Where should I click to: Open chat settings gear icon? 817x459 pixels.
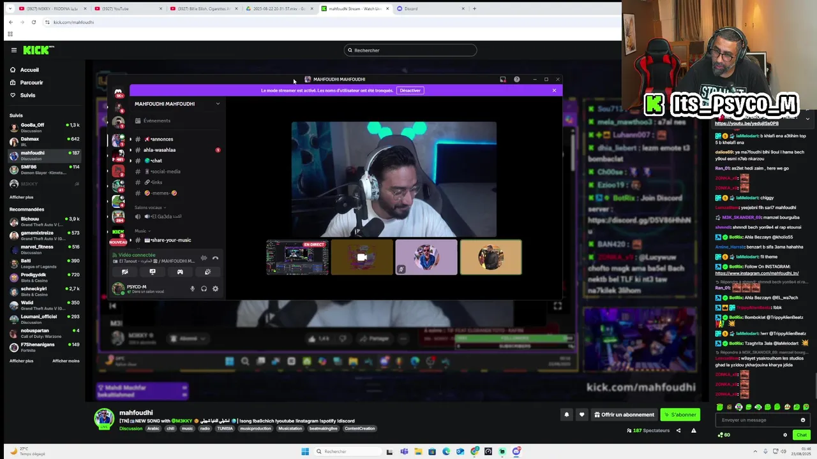pyautogui.click(x=785, y=435)
